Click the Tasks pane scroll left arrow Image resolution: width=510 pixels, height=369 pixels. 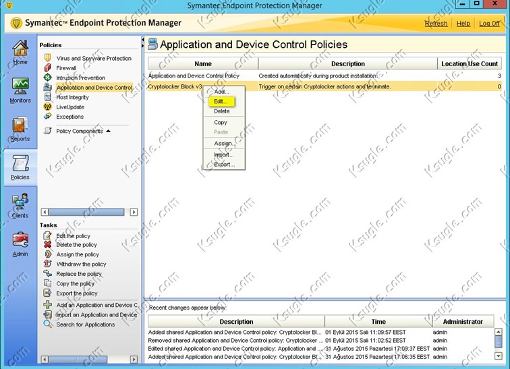point(45,360)
